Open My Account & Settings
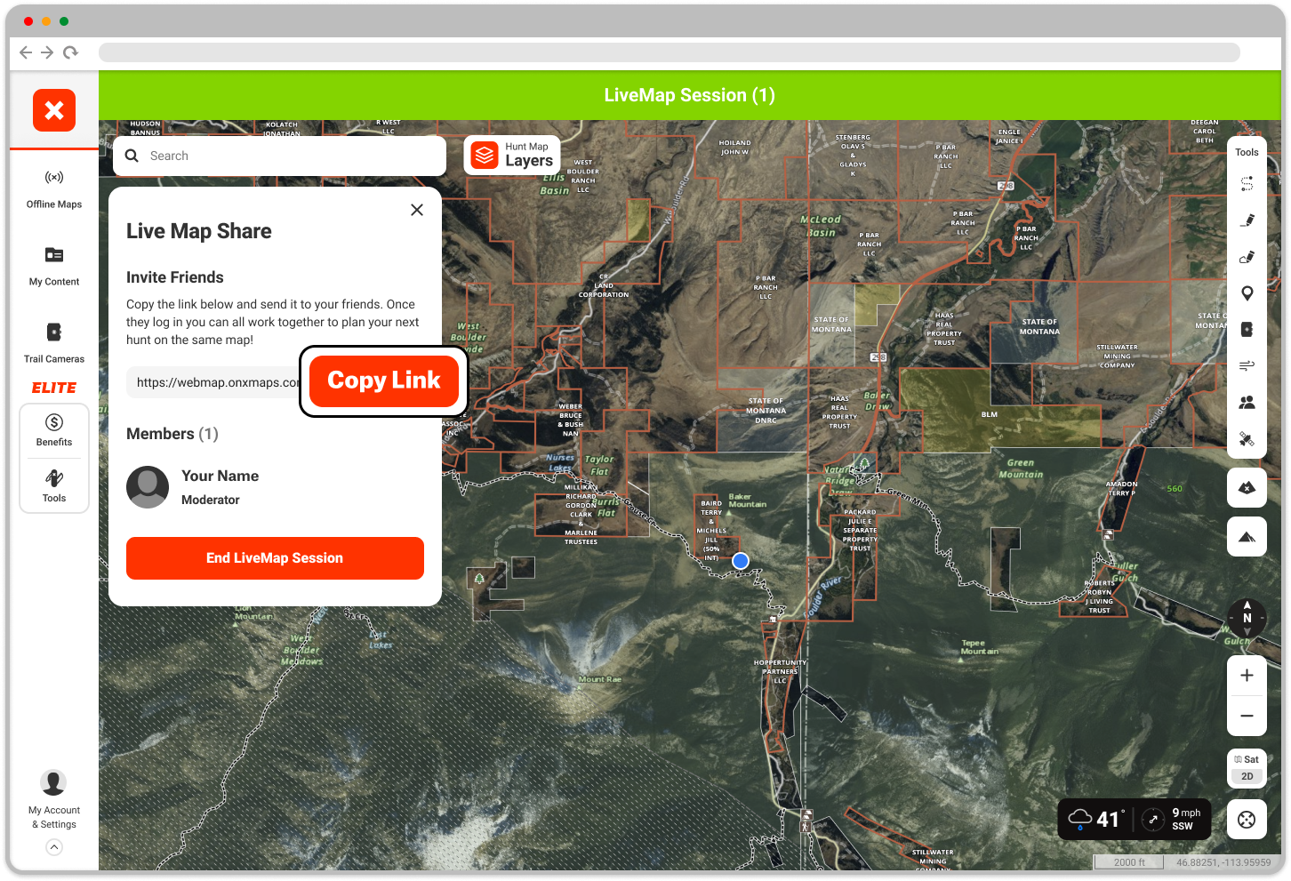Screen dimensions: 1291x881 pos(54,799)
